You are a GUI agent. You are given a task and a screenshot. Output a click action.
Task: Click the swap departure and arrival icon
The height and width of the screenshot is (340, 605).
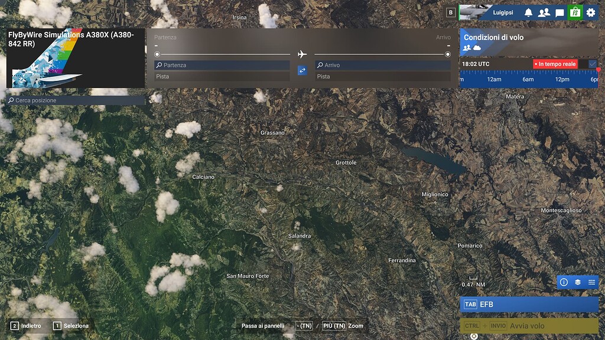pos(302,70)
